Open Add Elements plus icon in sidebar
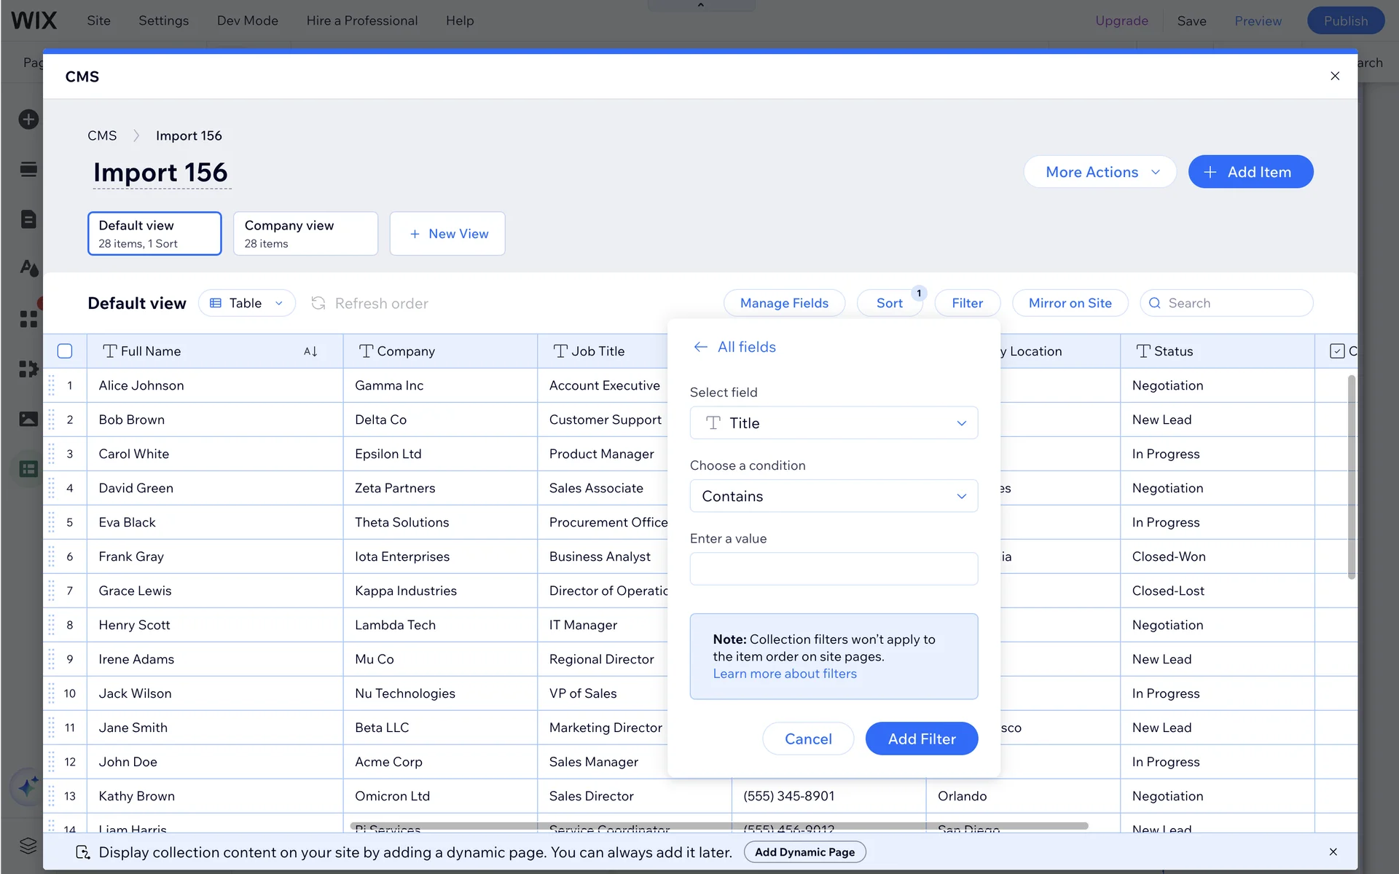Viewport: 1399px width, 874px height. (28, 119)
